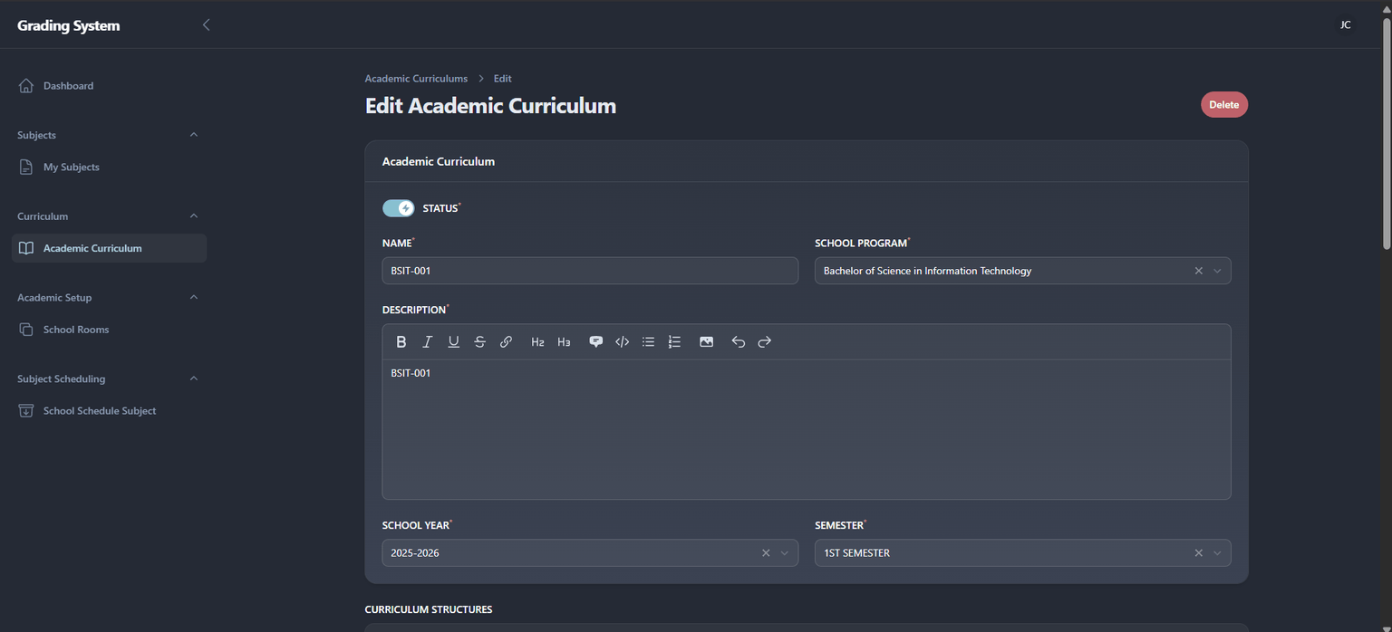Go to Academic Curriculums breadcrumb link
The width and height of the screenshot is (1392, 632).
(416, 79)
